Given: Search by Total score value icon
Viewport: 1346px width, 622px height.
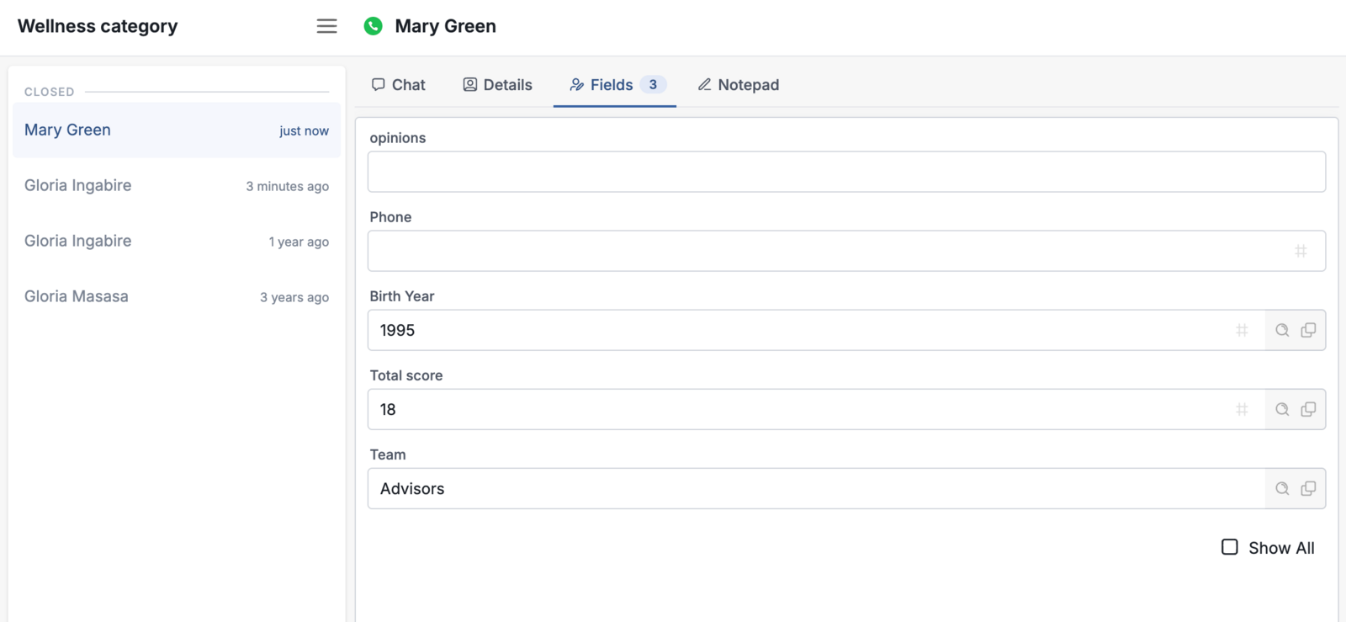Looking at the screenshot, I should point(1282,409).
